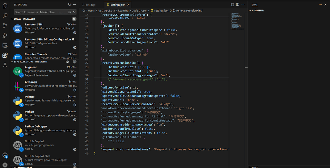
Task: Open the Explorer view in activity bar
Action: coord(5,6)
